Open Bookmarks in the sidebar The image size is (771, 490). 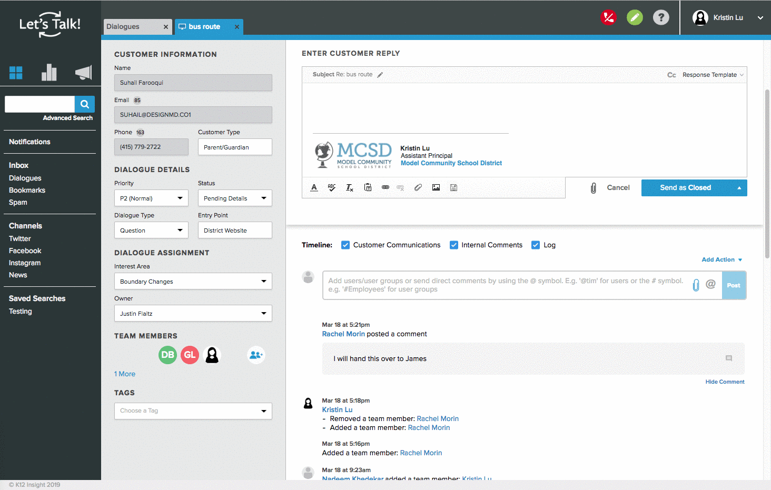[x=27, y=190]
